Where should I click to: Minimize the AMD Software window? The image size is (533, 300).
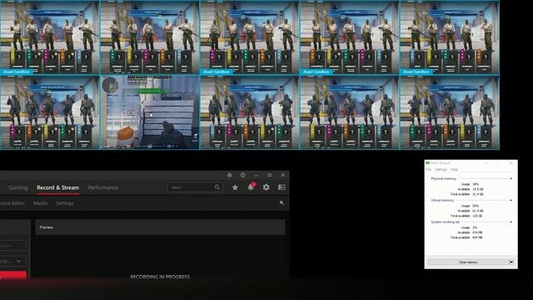257,175
